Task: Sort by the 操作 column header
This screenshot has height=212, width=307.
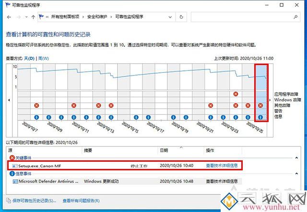Action: 223,150
